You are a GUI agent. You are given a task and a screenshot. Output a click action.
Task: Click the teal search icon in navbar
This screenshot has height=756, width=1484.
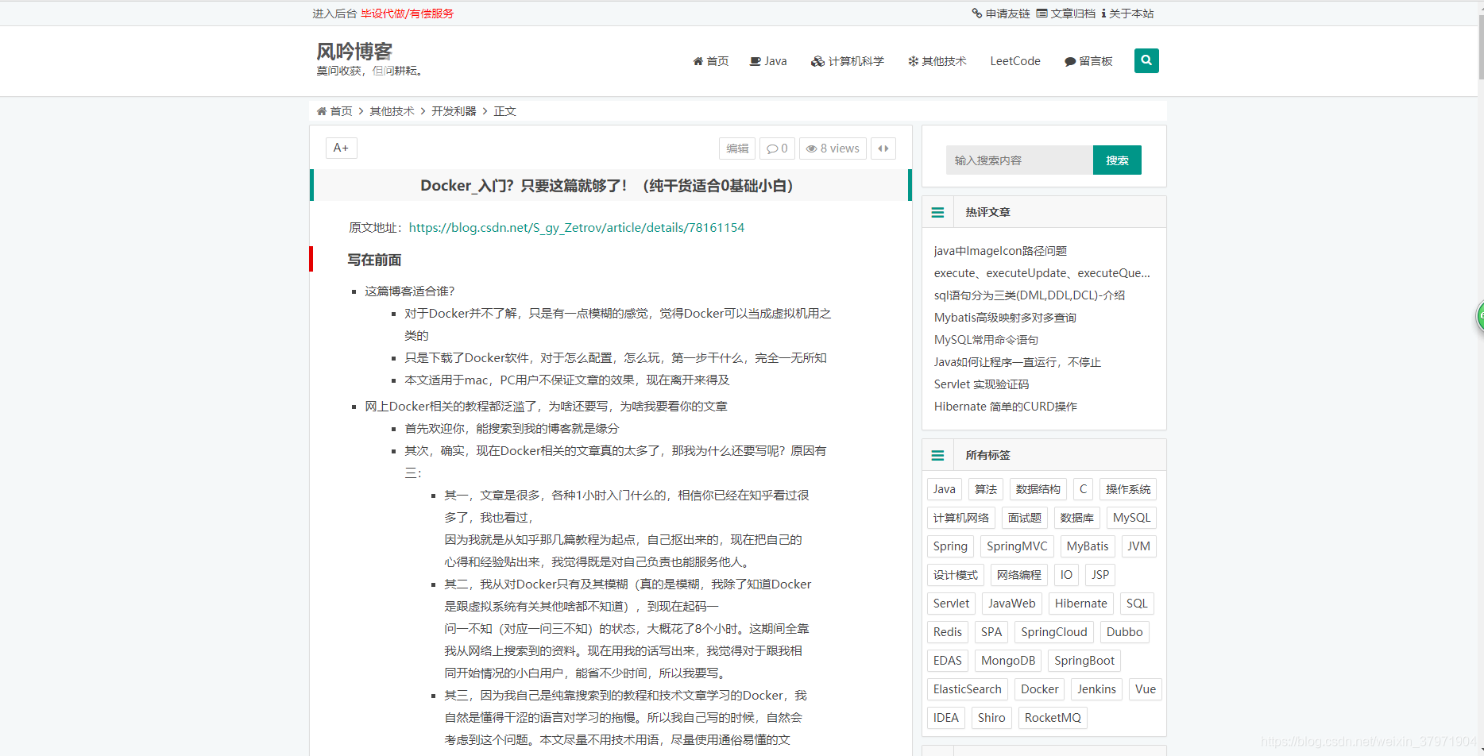[1146, 60]
